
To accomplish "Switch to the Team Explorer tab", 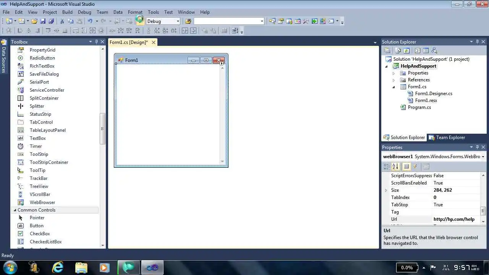I will (447, 137).
